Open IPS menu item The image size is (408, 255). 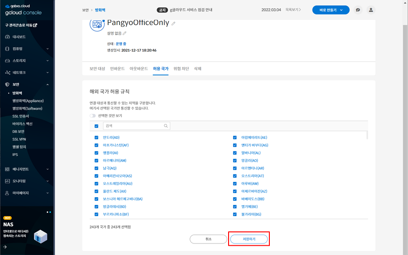click(x=15, y=155)
